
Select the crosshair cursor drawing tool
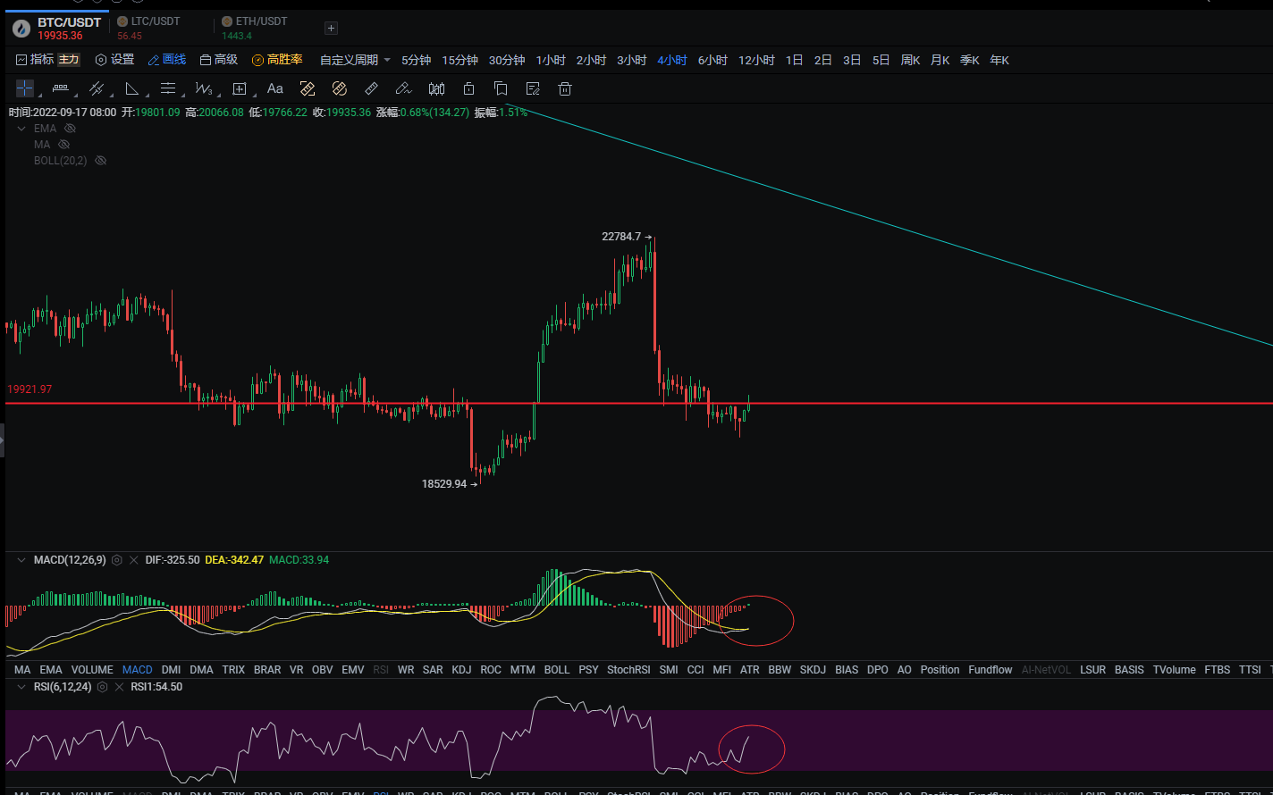tap(25, 88)
